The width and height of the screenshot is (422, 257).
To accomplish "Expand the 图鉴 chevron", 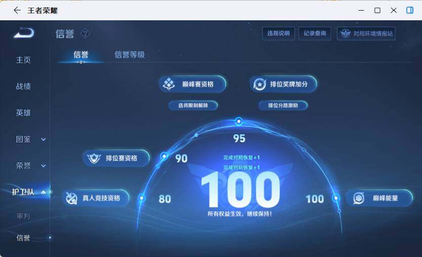I will [44, 139].
